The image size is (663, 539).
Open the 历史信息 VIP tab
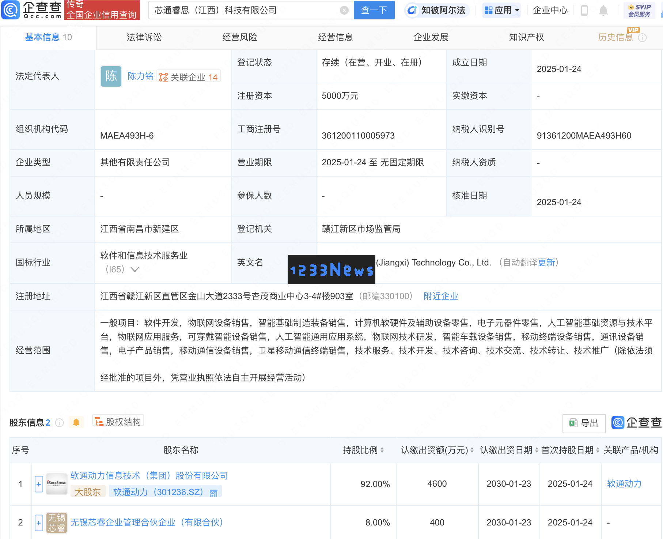[615, 37]
